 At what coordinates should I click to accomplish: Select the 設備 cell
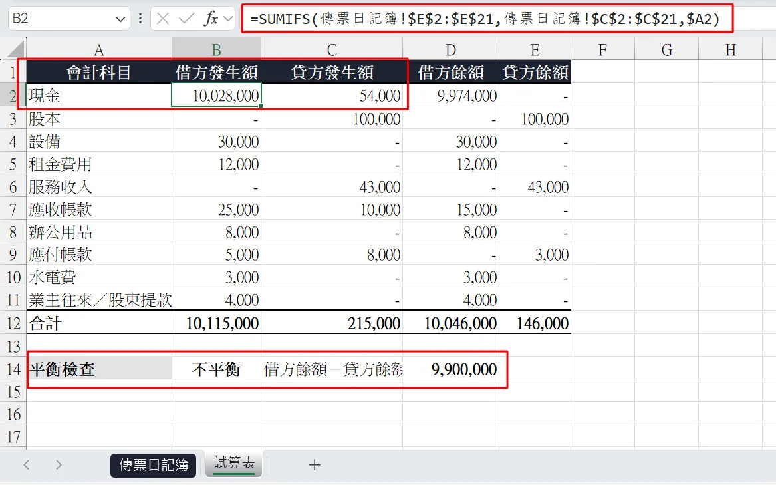[99, 141]
